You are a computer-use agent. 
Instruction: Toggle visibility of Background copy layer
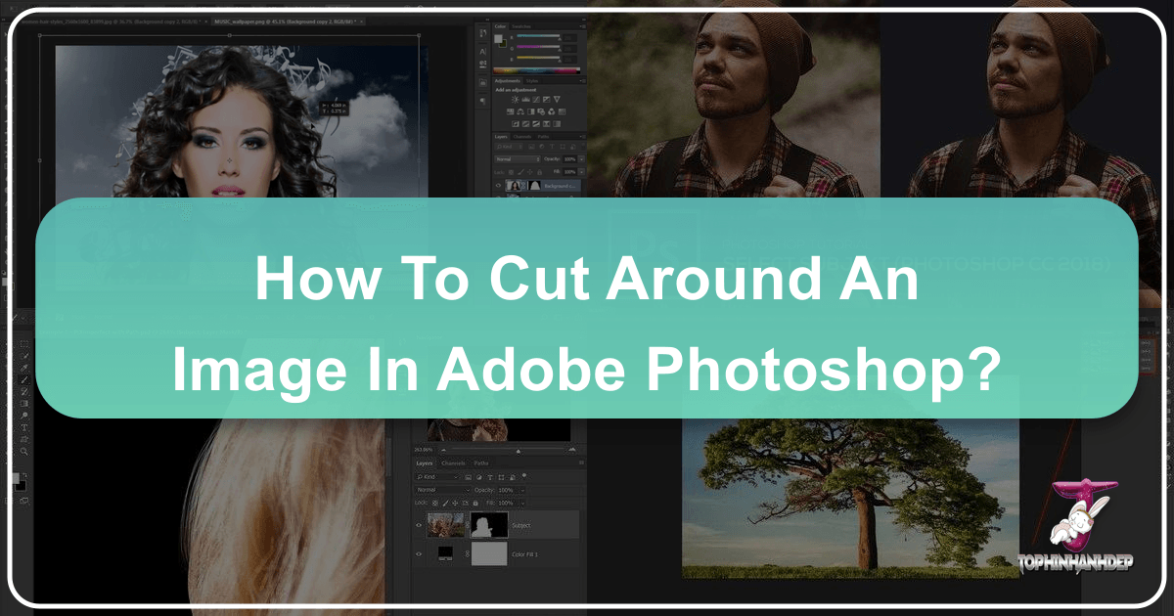coord(499,185)
